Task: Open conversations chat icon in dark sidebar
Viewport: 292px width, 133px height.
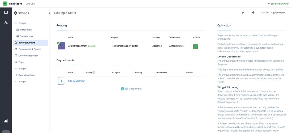Action: (6, 12)
